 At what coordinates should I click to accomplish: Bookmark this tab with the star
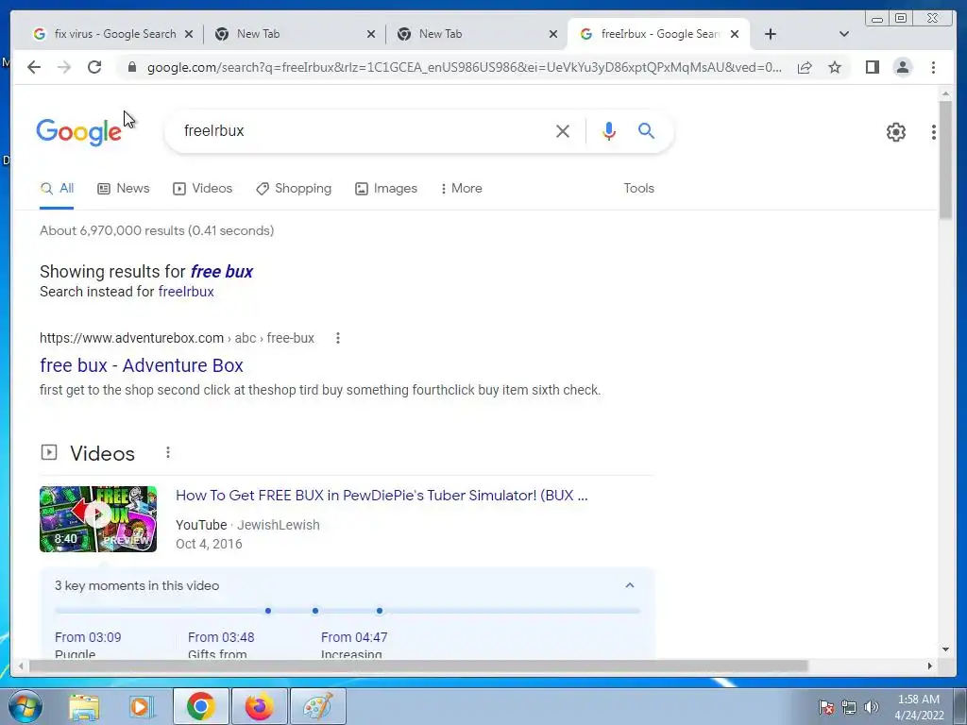point(835,67)
